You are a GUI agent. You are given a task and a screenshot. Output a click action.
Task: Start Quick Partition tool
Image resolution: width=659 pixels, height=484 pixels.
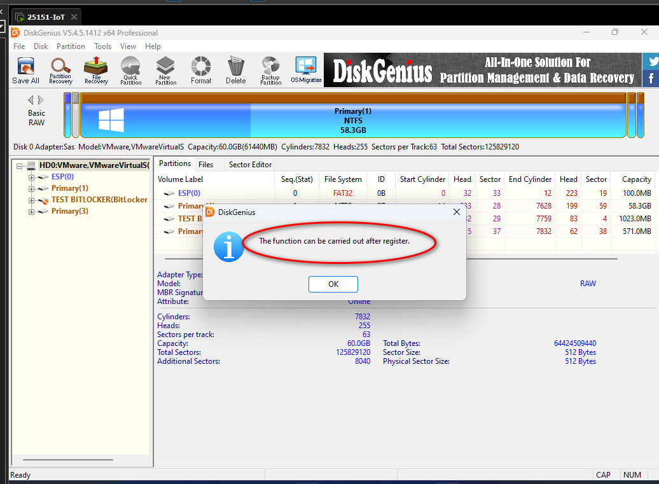[x=130, y=71]
